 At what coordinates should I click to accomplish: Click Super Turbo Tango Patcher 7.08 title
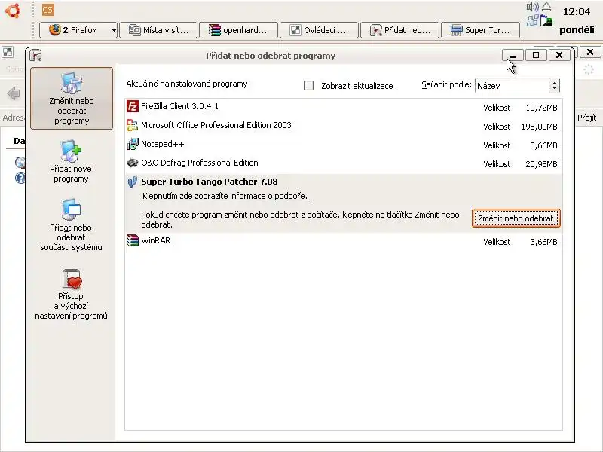point(210,182)
